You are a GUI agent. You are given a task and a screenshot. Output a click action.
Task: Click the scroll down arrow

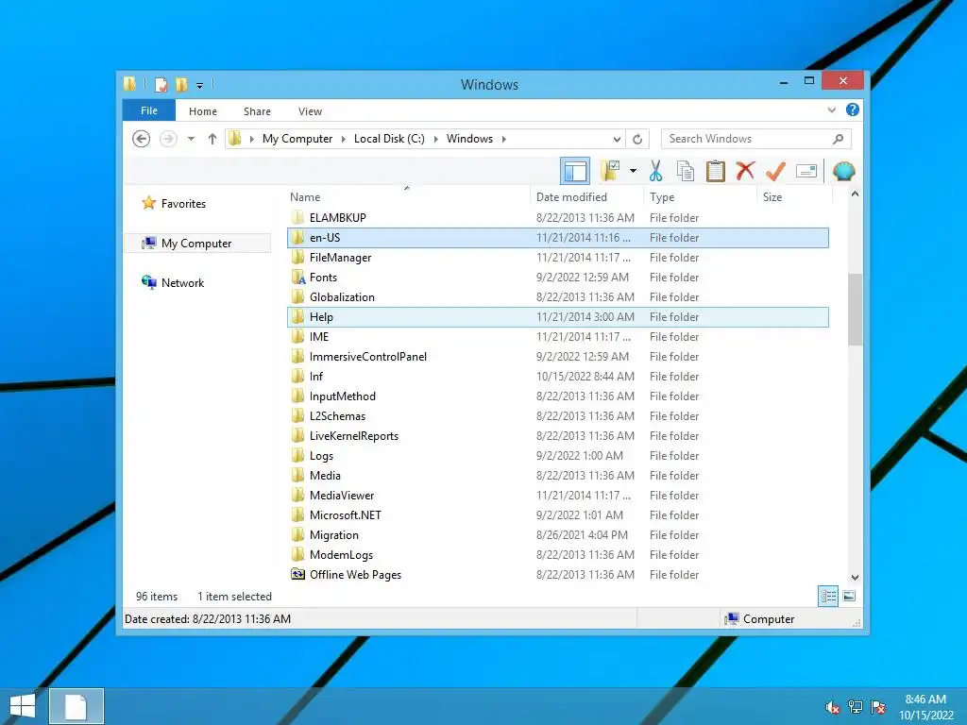[x=855, y=578]
